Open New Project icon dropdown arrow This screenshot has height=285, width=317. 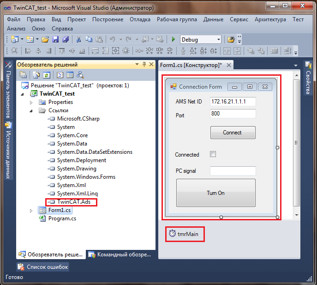coord(22,39)
